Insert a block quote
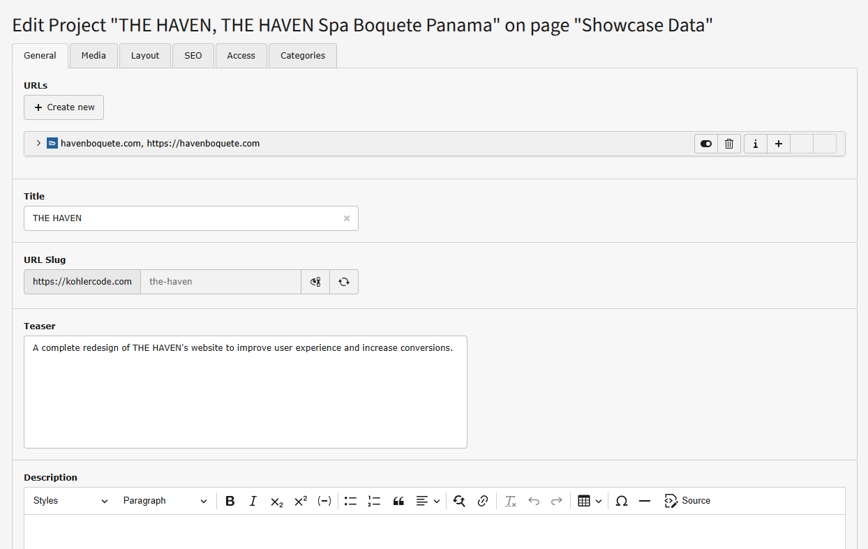The image size is (868, 549). tap(398, 501)
